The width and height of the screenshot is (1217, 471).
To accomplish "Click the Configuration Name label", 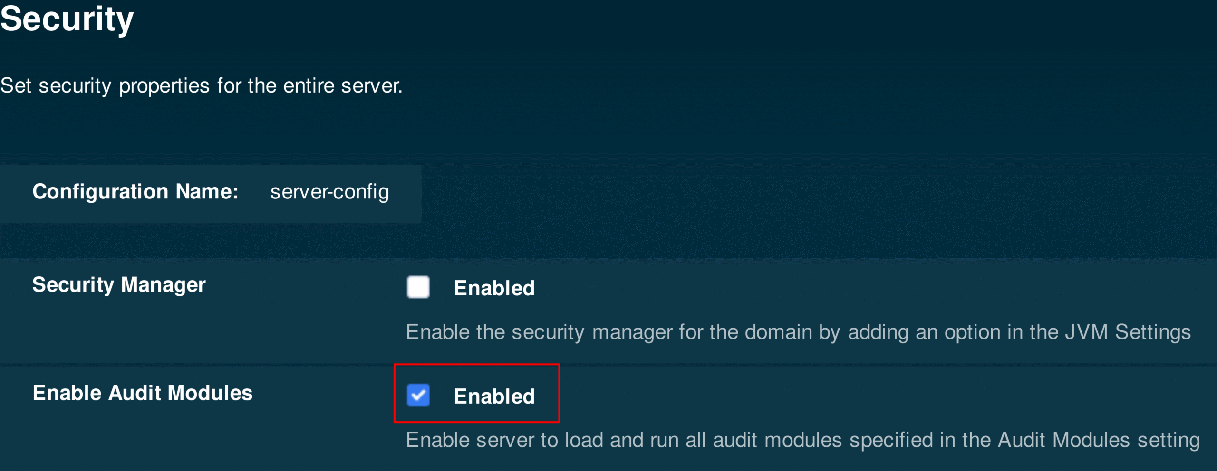I will (x=135, y=192).
